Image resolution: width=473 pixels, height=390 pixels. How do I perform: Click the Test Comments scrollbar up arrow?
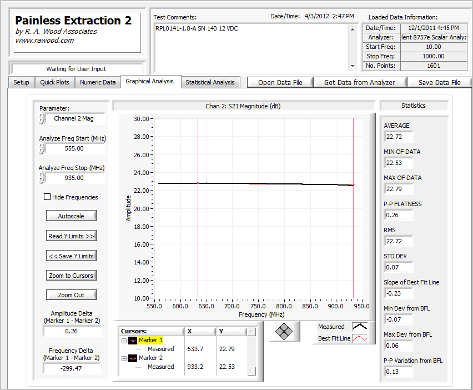(353, 29)
